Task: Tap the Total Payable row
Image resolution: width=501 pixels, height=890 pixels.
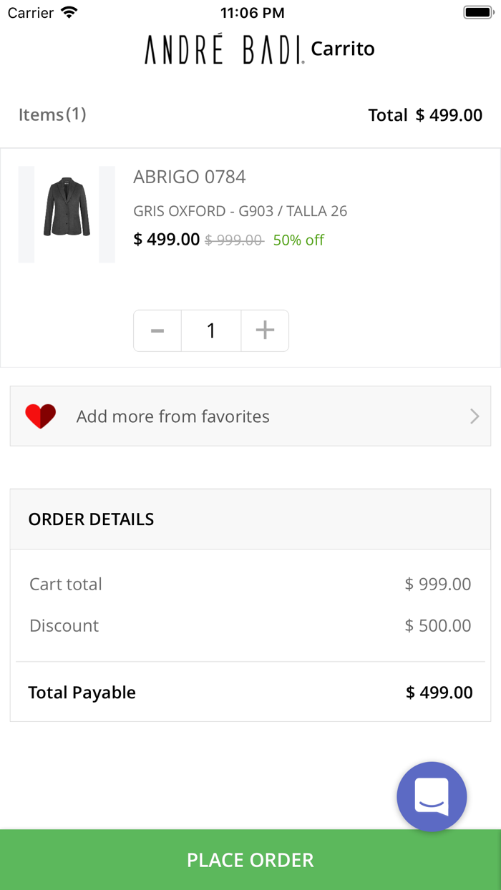Action: 250,693
